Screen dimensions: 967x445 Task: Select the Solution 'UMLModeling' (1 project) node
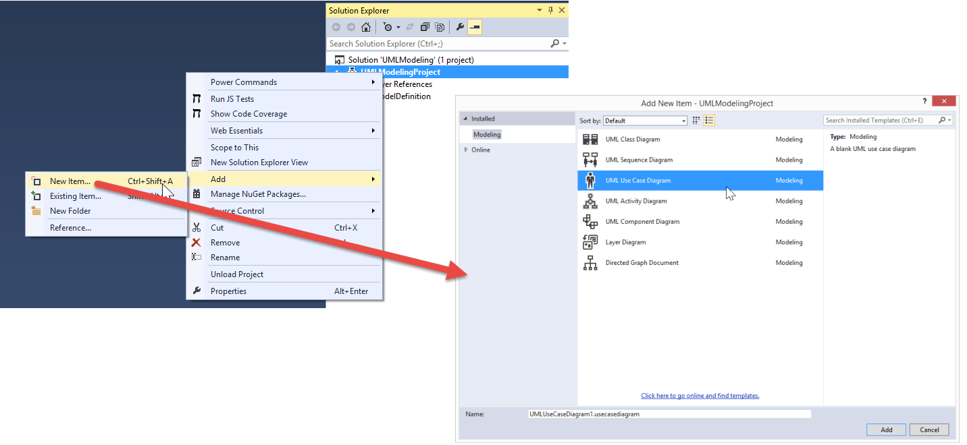(x=411, y=60)
